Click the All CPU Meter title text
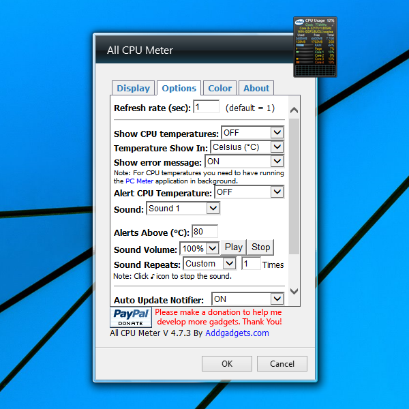 point(140,50)
